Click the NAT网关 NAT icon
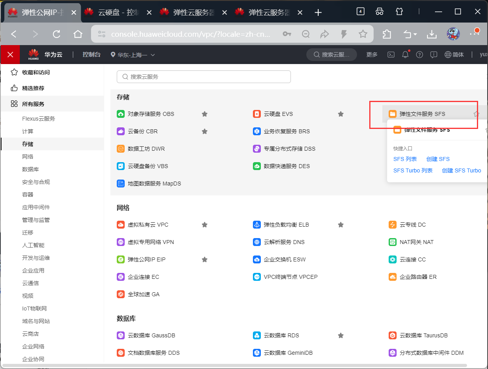Screen dimensions: 488x369 coord(393,242)
